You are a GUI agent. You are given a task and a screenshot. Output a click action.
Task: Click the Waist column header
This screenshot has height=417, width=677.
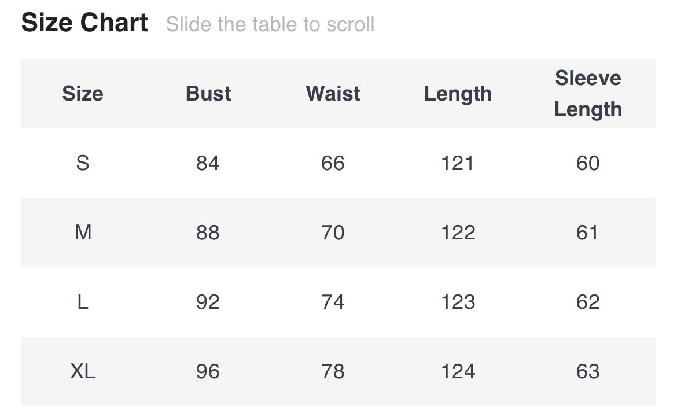pos(333,94)
